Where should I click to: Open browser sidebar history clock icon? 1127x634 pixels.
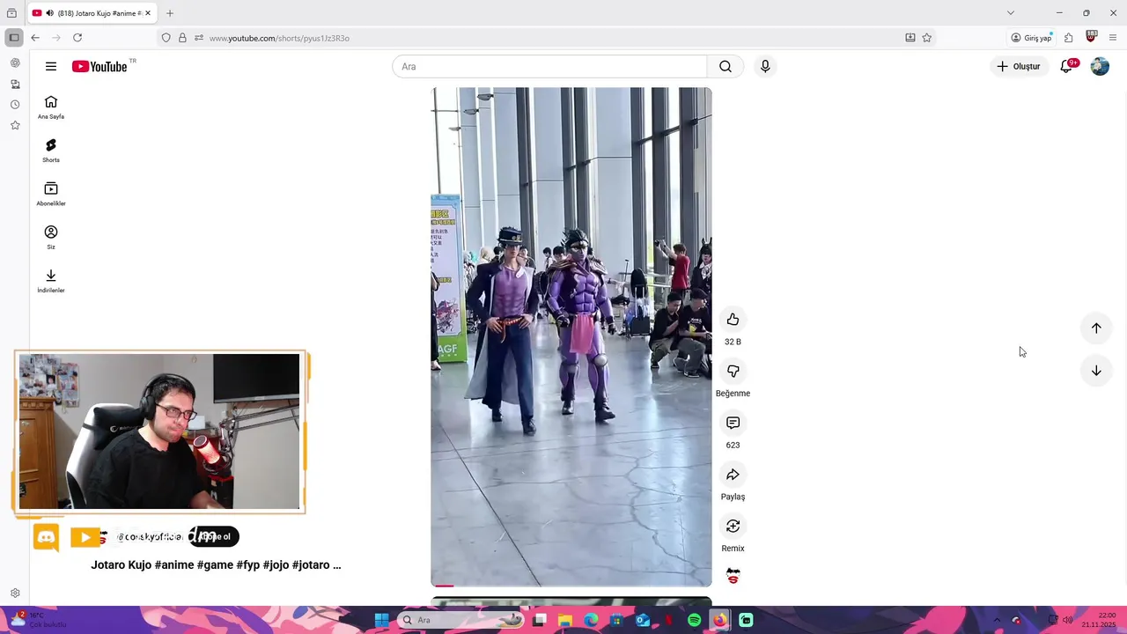click(15, 105)
